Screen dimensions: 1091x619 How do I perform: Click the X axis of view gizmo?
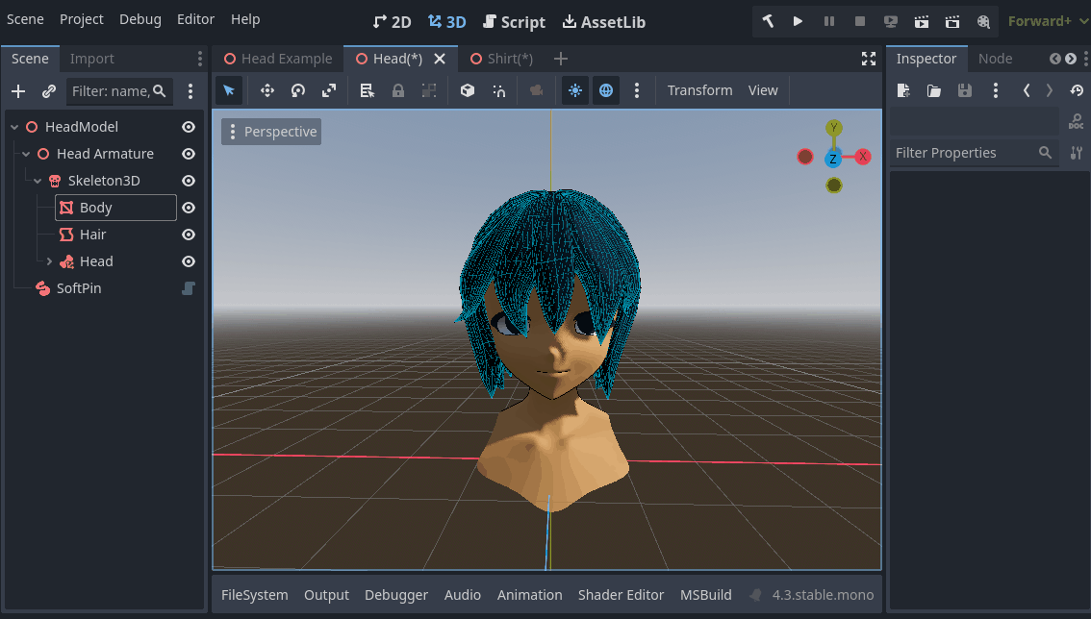pos(863,157)
